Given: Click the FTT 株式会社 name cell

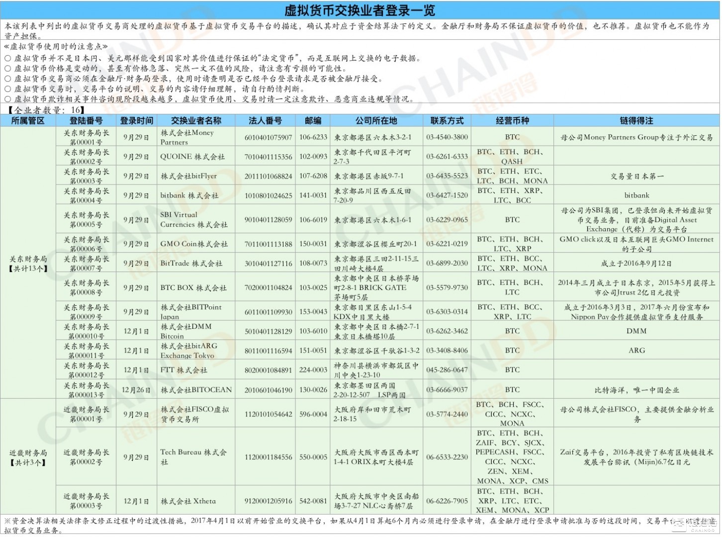Looking at the screenshot, I should [x=196, y=370].
